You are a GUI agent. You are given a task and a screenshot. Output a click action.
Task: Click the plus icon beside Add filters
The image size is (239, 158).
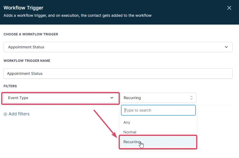(x=5, y=114)
